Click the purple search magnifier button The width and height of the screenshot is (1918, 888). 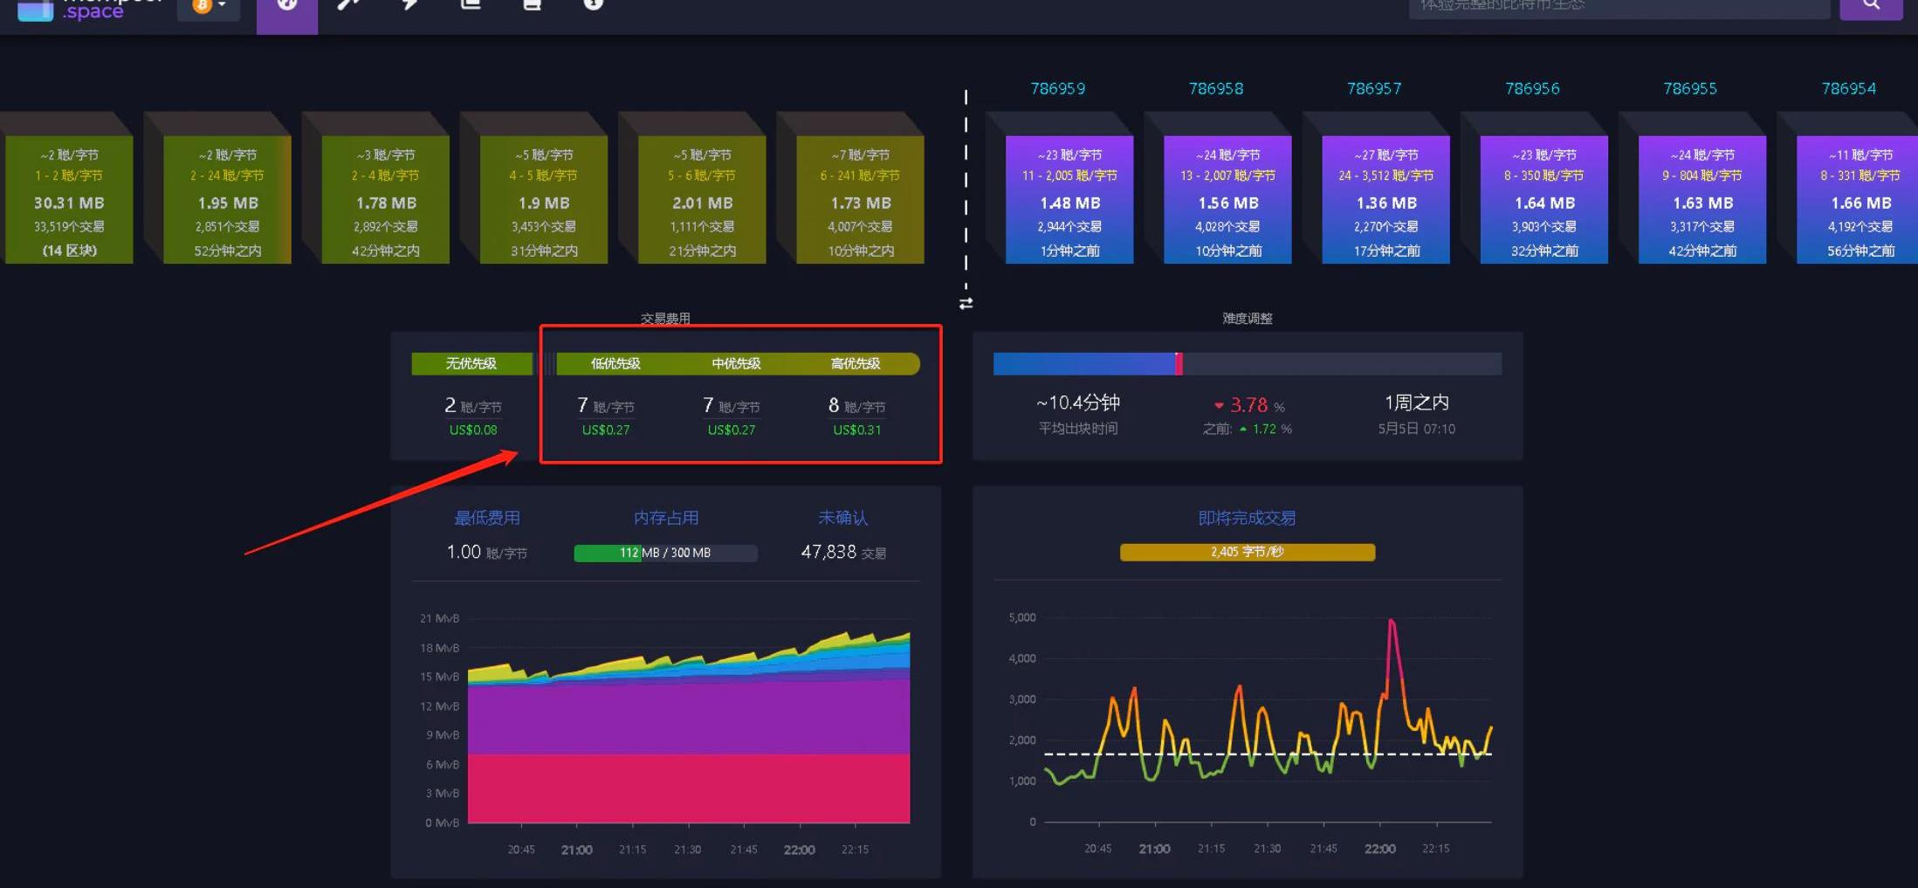point(1870,7)
